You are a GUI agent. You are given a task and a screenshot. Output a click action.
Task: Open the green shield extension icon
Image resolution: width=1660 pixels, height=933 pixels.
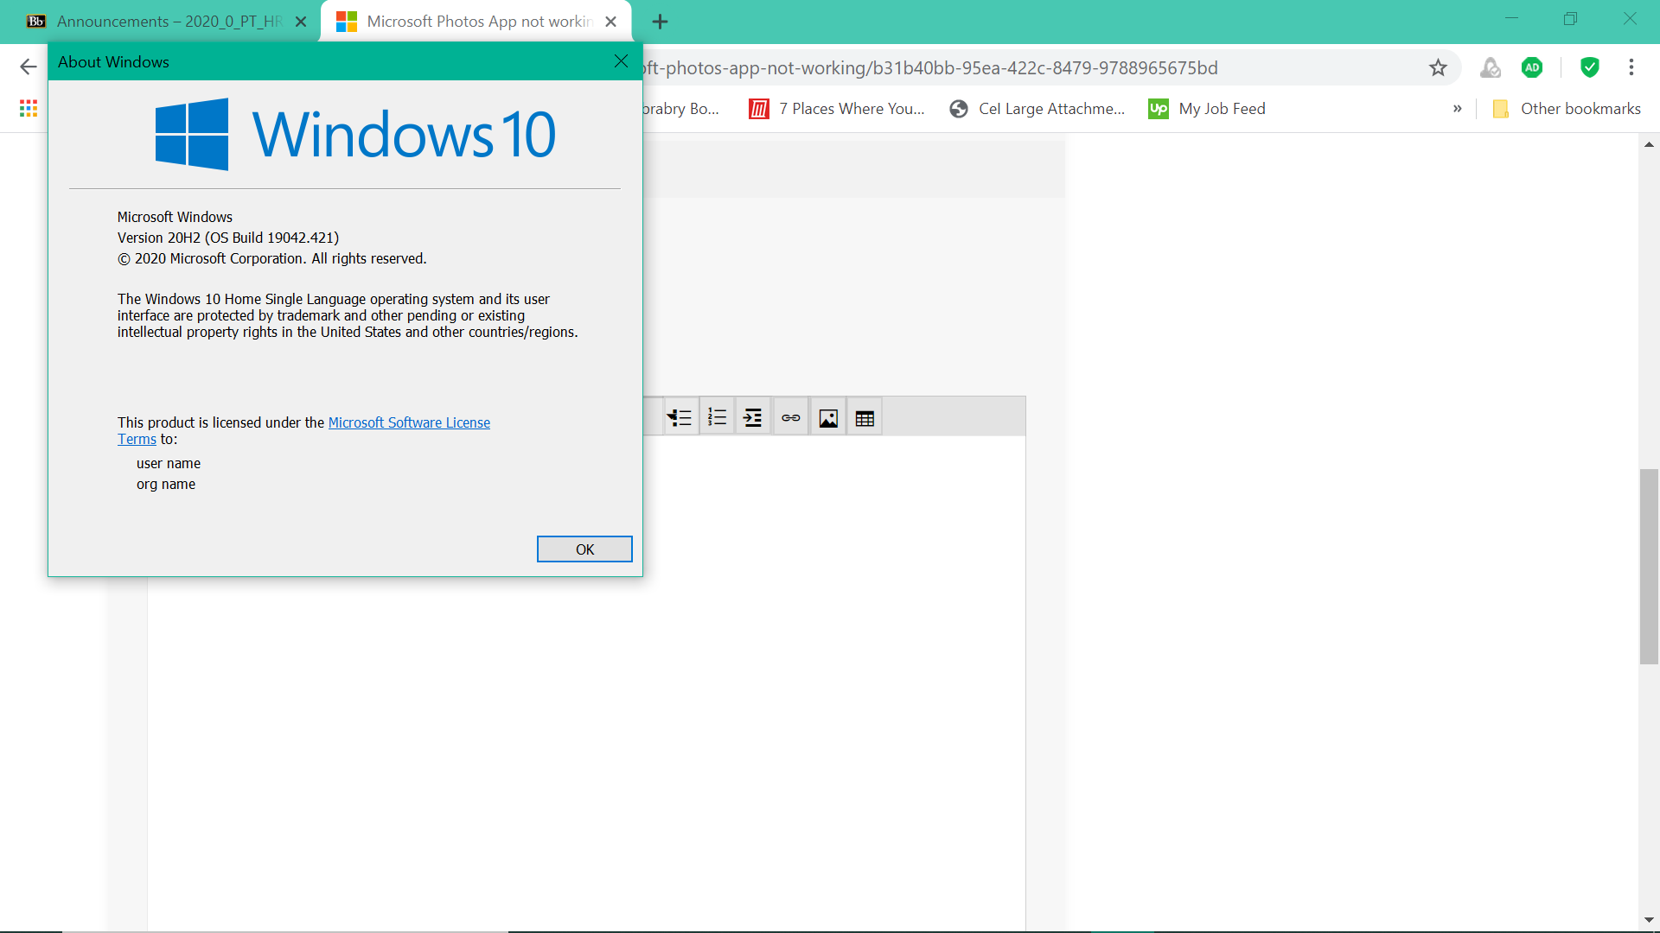pos(1589,67)
